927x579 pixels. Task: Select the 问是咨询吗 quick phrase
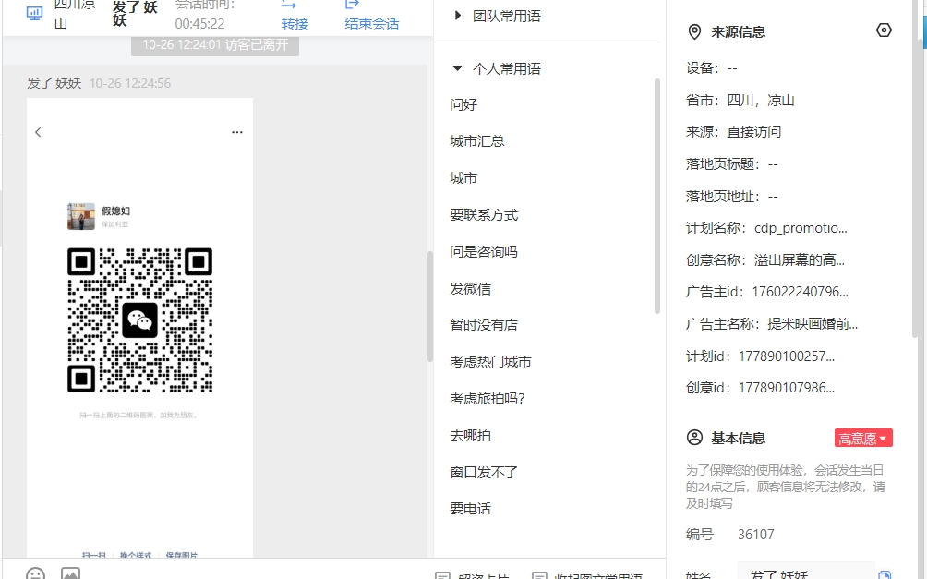(484, 252)
